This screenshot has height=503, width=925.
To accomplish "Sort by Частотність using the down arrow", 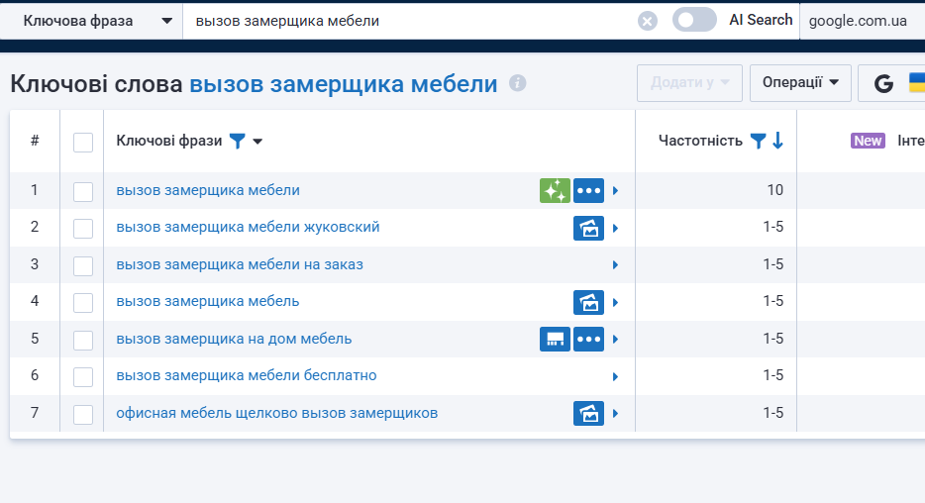I will click(x=777, y=141).
